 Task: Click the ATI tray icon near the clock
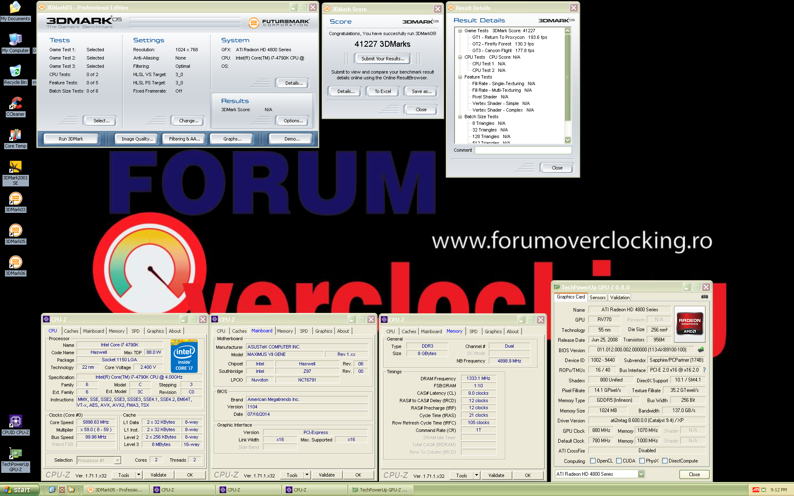[756, 490]
